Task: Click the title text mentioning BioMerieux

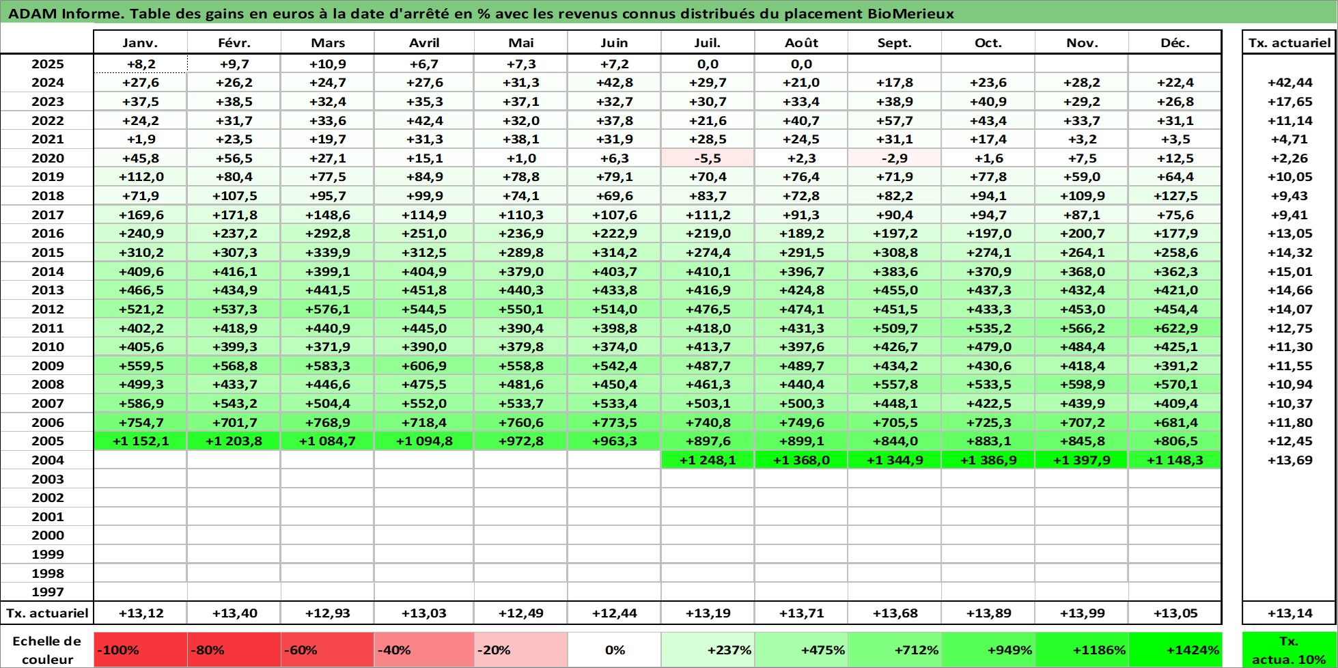Action: pyautogui.click(x=481, y=14)
